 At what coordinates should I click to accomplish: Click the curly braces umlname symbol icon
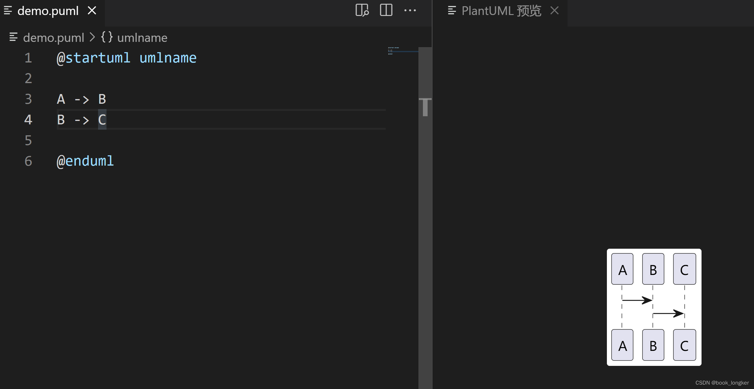click(107, 37)
